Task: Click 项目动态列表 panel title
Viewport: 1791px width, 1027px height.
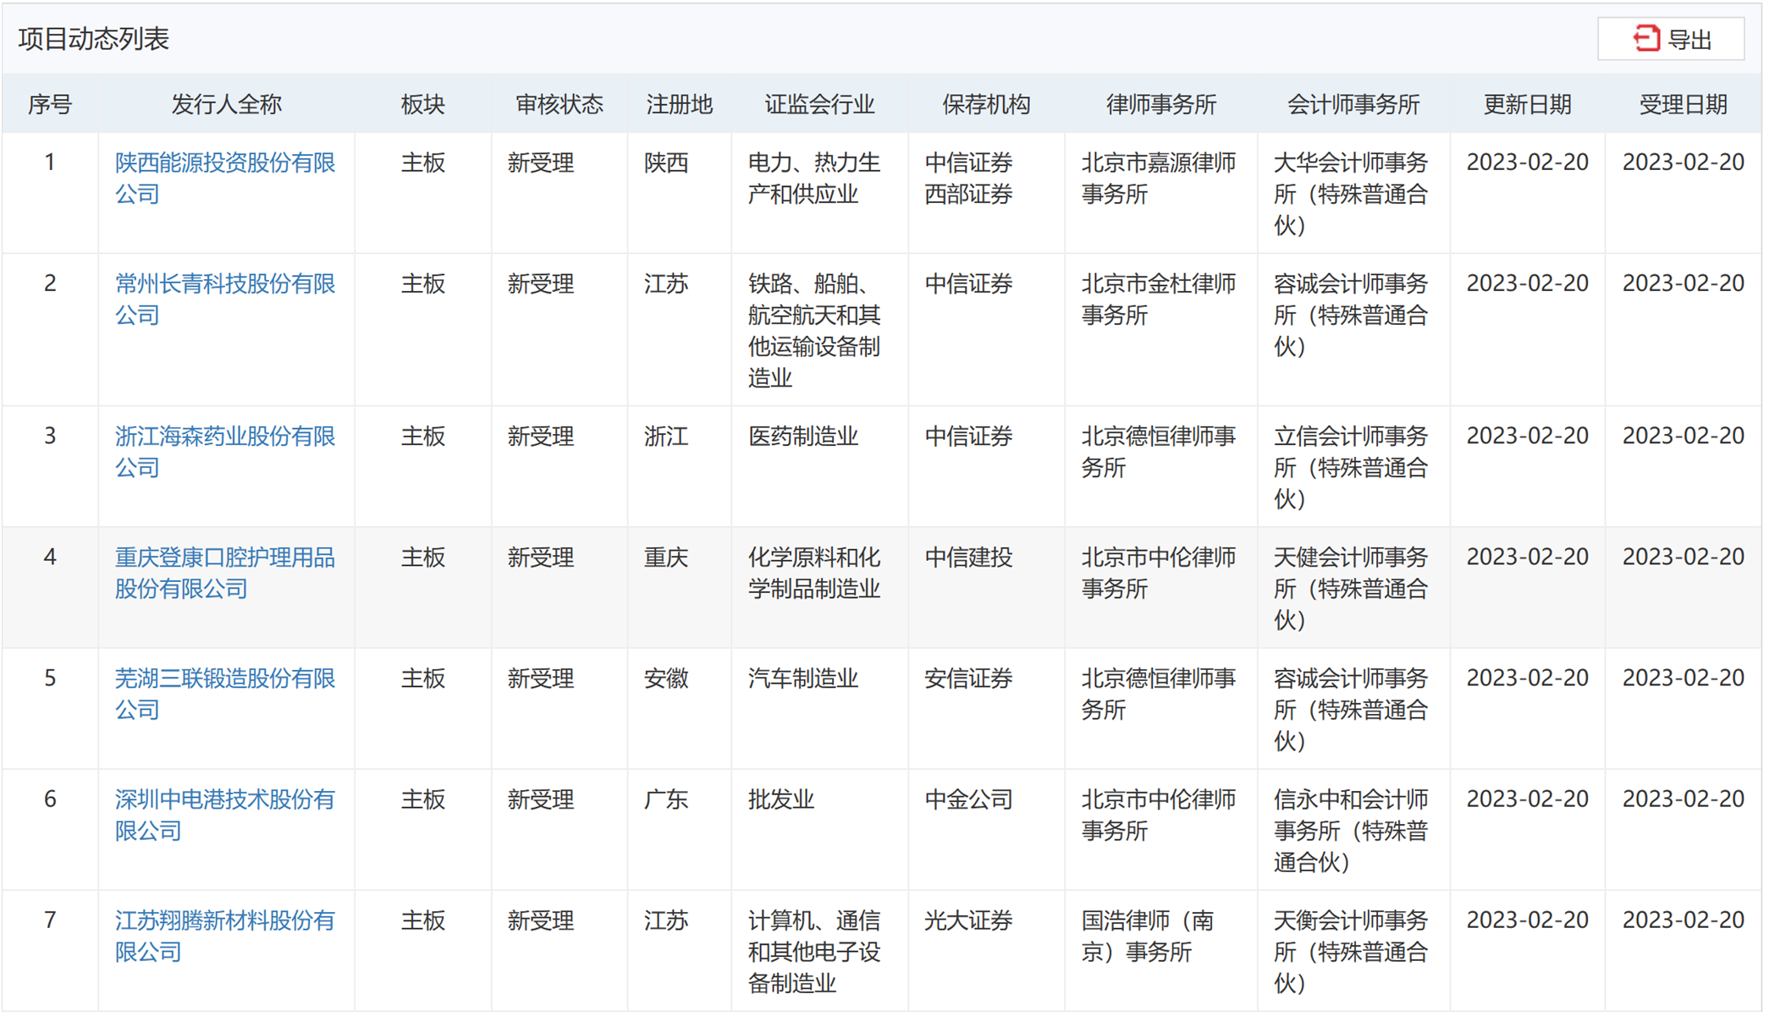Action: pos(94,39)
